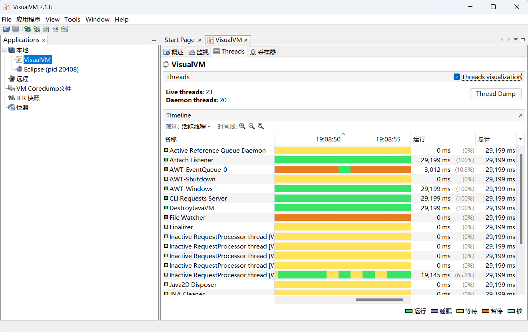Disable the Threads visualization checkbox
This screenshot has height=332, width=528.
456,77
